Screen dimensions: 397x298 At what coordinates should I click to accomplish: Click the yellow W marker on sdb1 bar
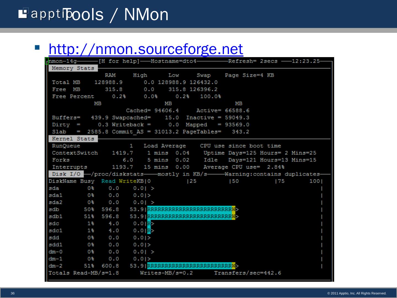tap(234, 217)
